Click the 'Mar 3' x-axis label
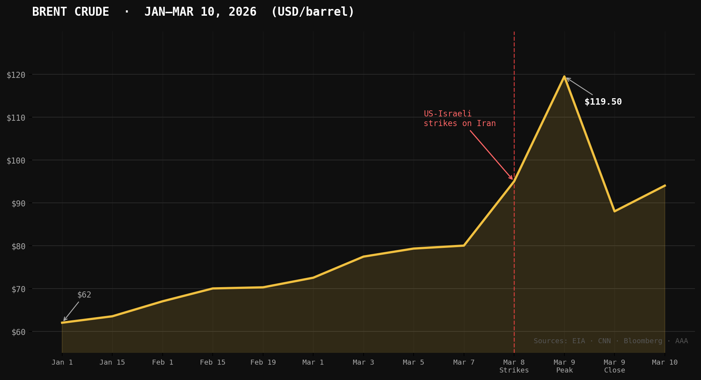The height and width of the screenshot is (380, 701). coord(363,362)
